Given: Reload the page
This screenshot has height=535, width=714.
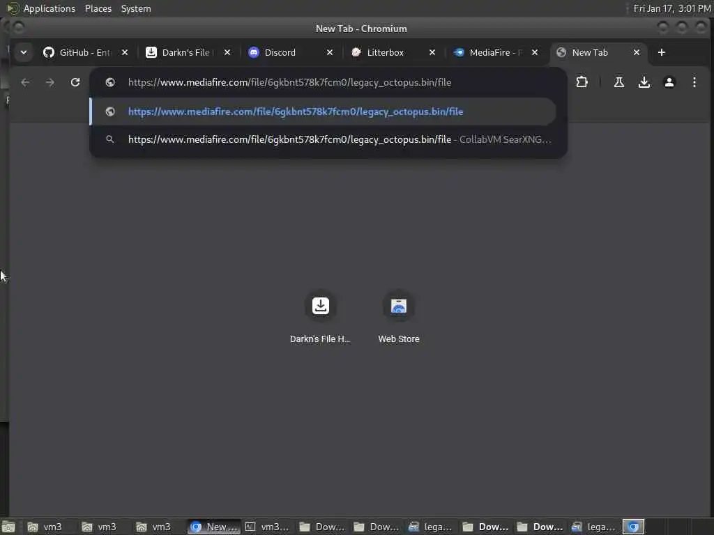Looking at the screenshot, I should point(75,82).
